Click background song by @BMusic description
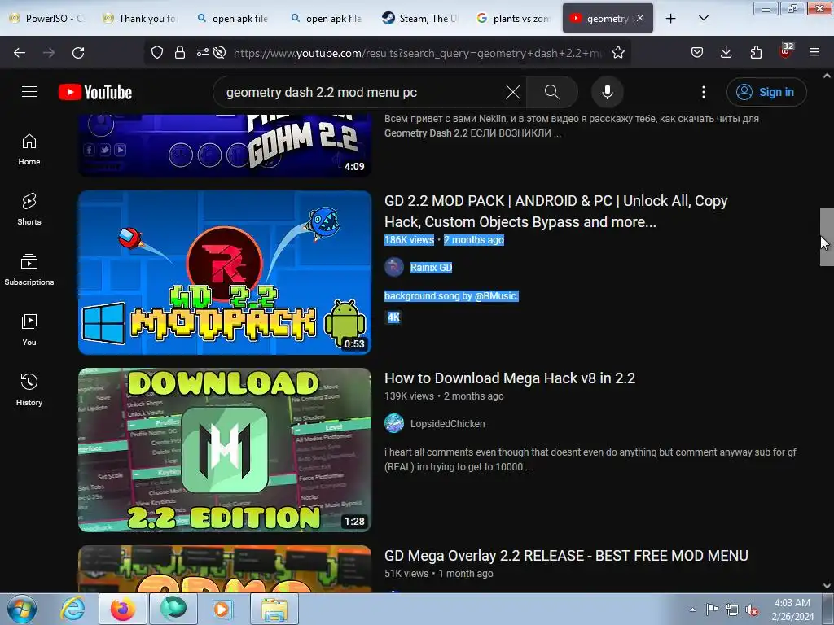The width and height of the screenshot is (834, 625). [x=451, y=296]
